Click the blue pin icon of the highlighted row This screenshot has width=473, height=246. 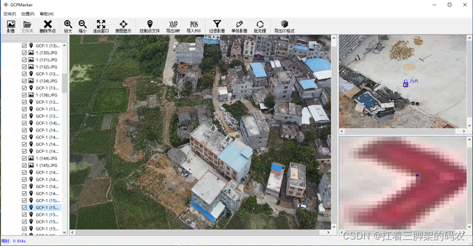click(x=31, y=207)
